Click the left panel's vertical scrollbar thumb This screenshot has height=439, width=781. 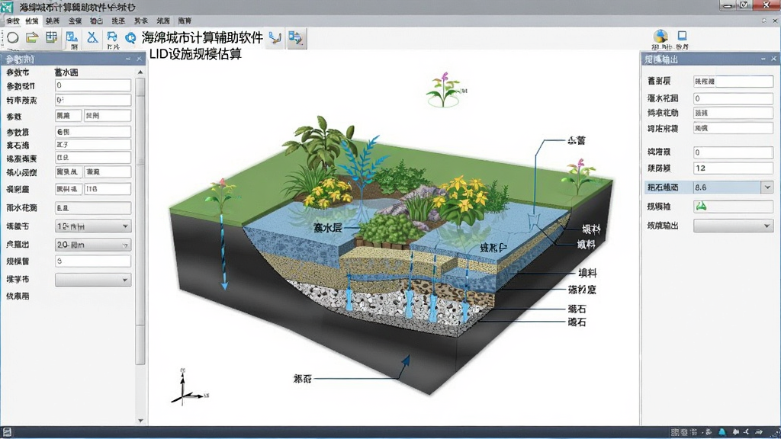coord(140,222)
